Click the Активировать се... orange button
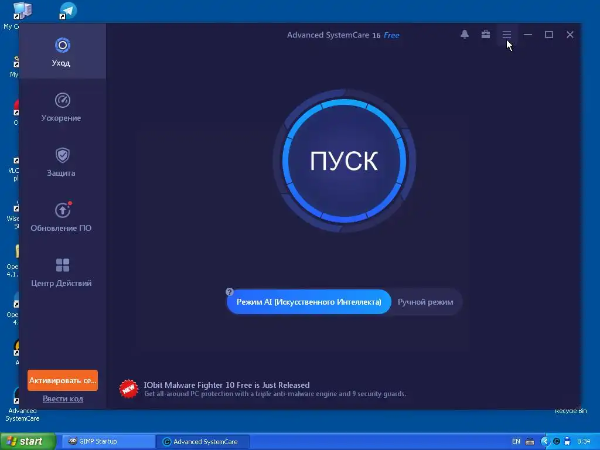Image resolution: width=600 pixels, height=450 pixels. click(x=62, y=380)
